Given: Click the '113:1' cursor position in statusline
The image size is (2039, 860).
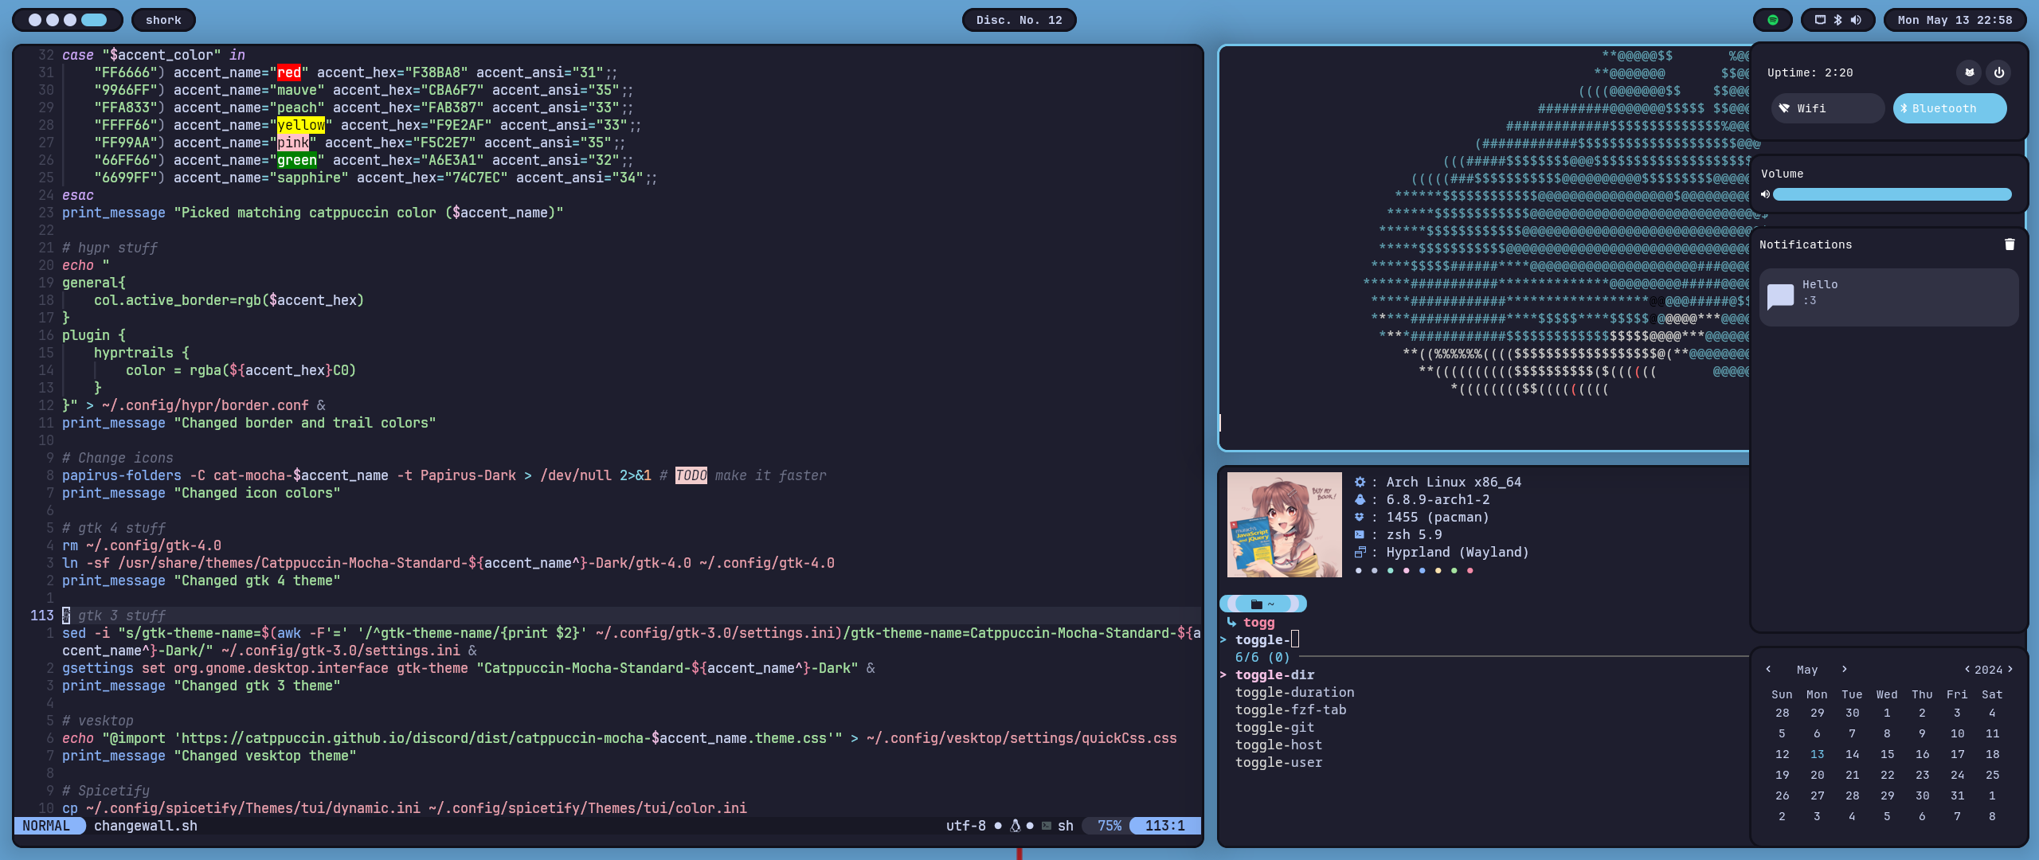Looking at the screenshot, I should click(1164, 826).
